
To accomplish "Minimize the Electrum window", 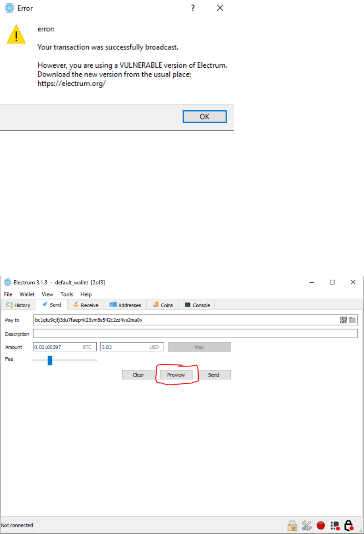I will coord(312,282).
